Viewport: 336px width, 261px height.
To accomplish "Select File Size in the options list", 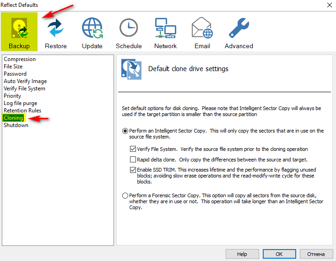I will pyautogui.click(x=13, y=67).
